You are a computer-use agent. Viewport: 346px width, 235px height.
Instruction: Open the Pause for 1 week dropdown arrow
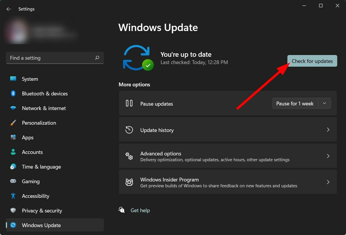[x=324, y=103]
